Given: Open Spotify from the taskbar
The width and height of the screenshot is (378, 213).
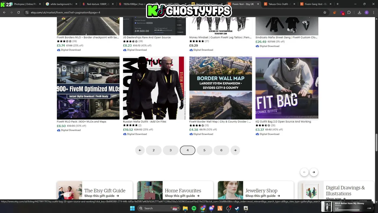Looking at the screenshot, I should point(194,208).
